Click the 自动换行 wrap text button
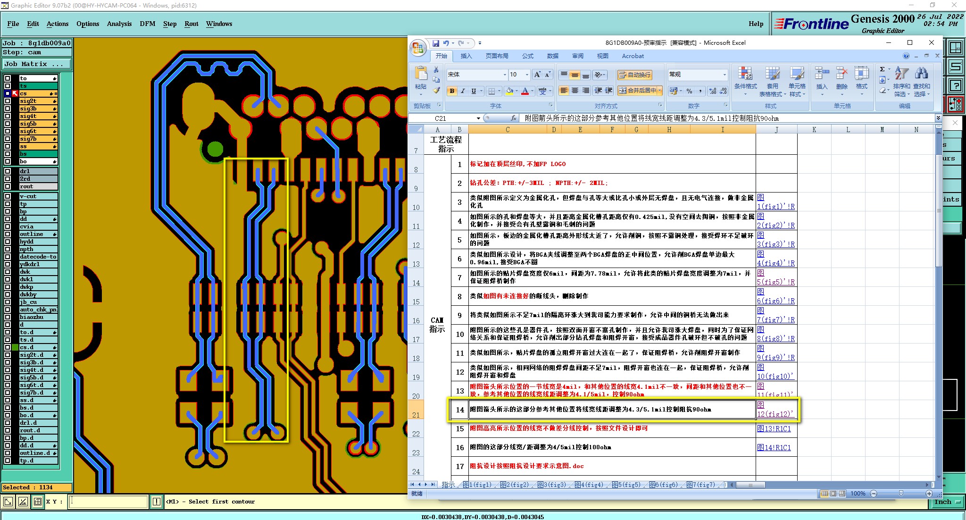The height and width of the screenshot is (520, 966). click(x=635, y=75)
